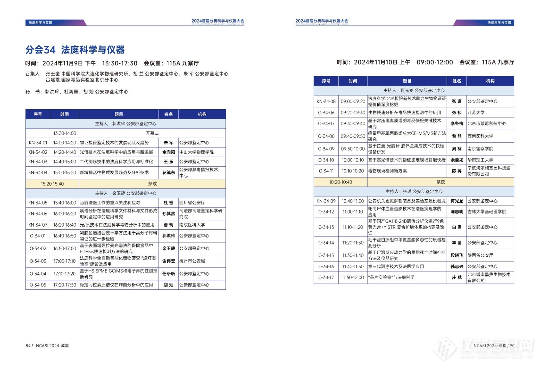Select the cell 'O-34-14'
Screen dimensions: 540x366
pos(326,243)
